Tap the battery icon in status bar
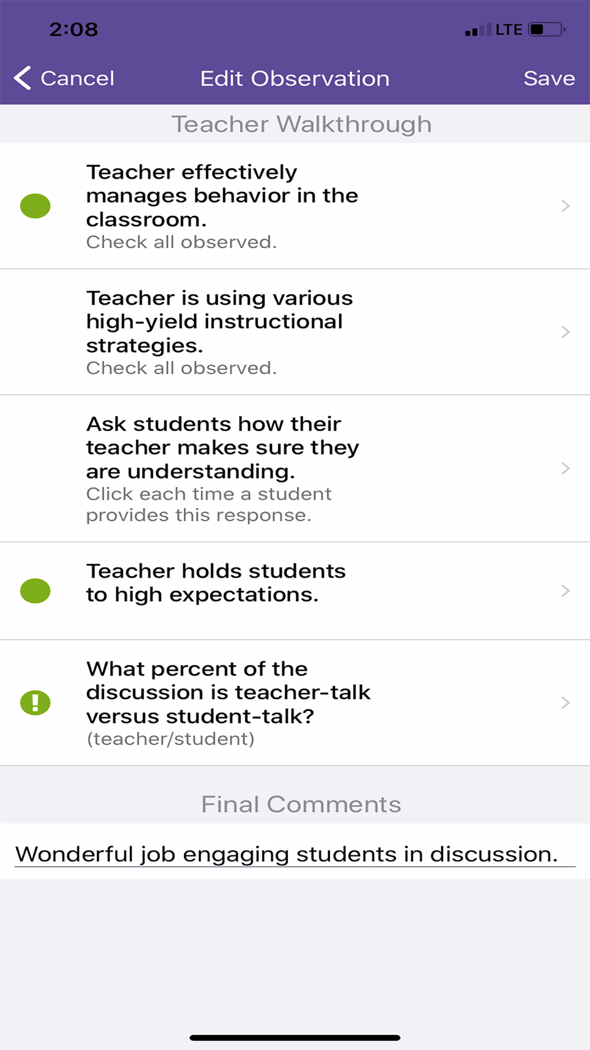This screenshot has height=1050, width=590. coord(546,30)
